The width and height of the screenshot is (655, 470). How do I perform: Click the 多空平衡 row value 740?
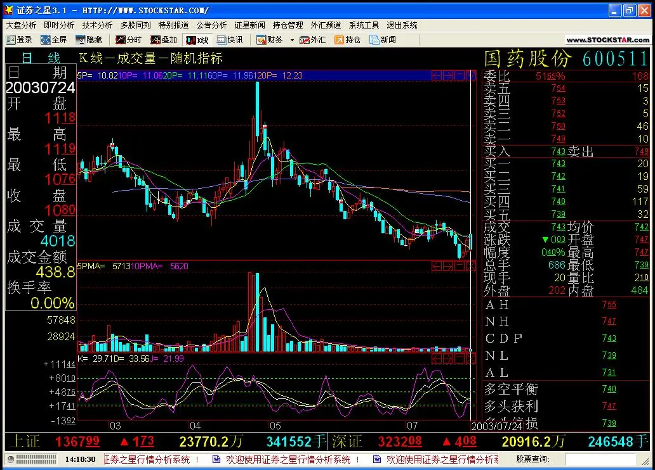click(609, 389)
